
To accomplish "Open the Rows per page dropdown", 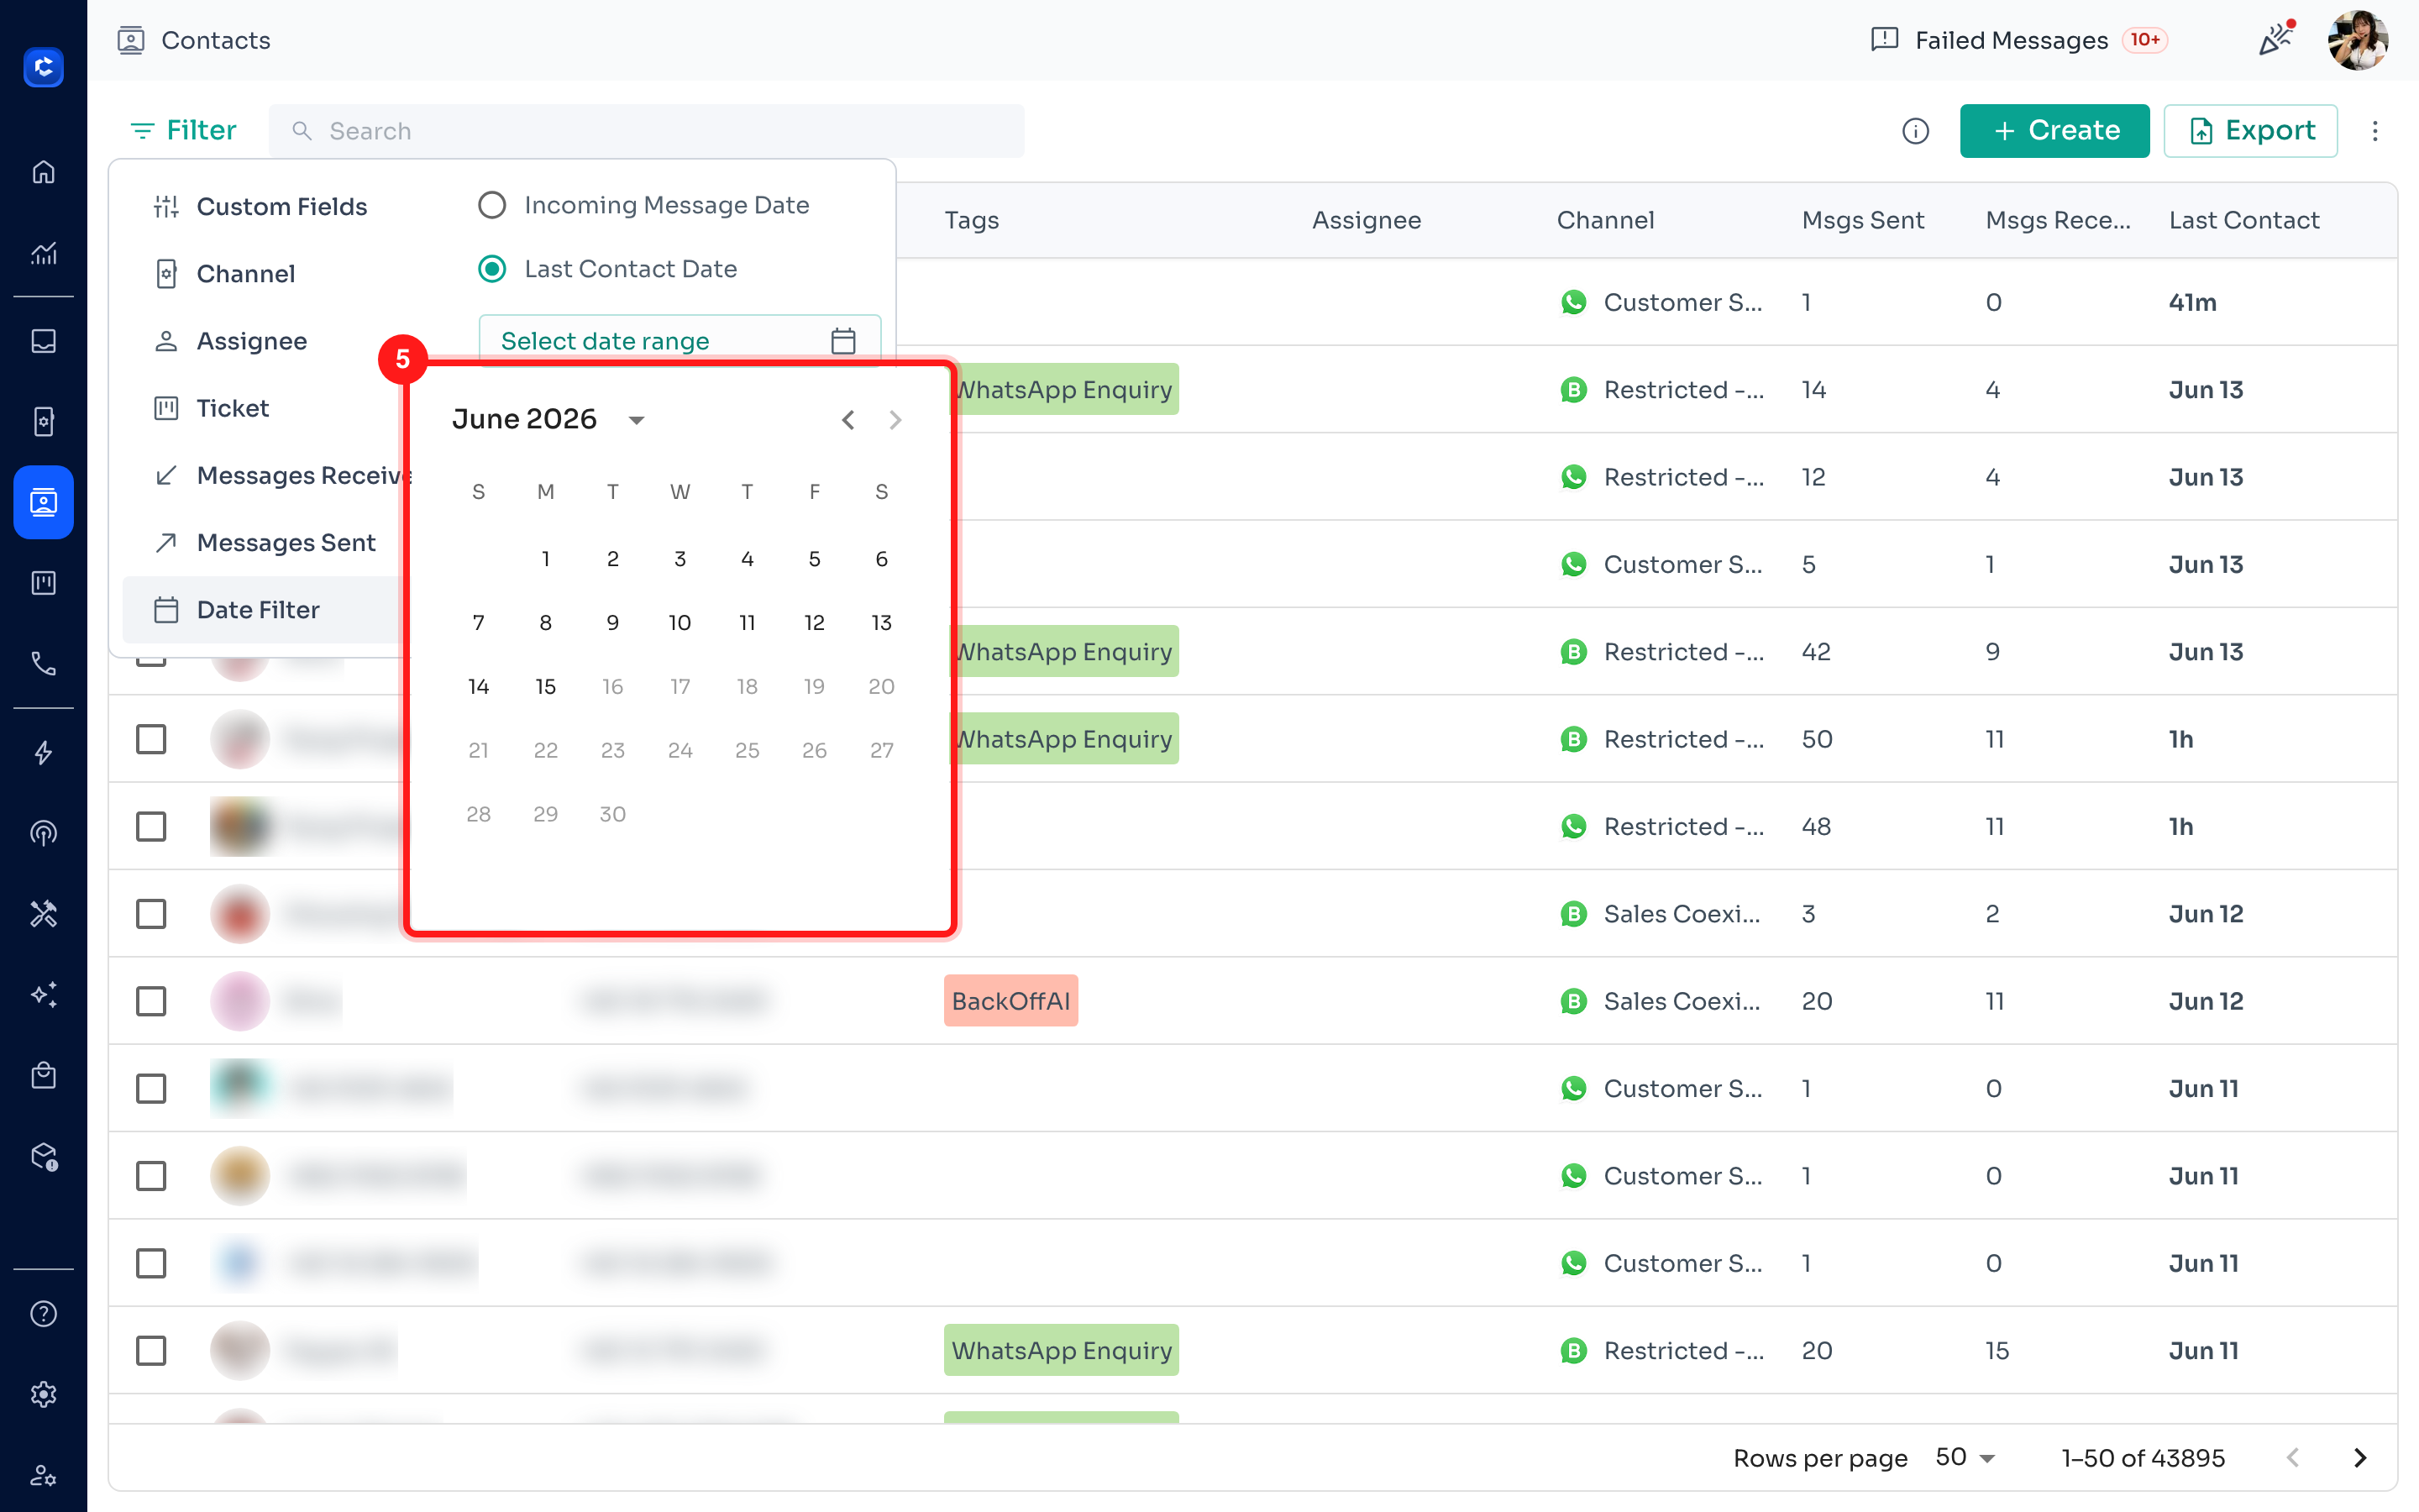I will tap(1965, 1458).
